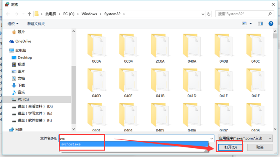280x157 pixels.
Task: Open the file type filter dropdown
Action: (x=245, y=138)
